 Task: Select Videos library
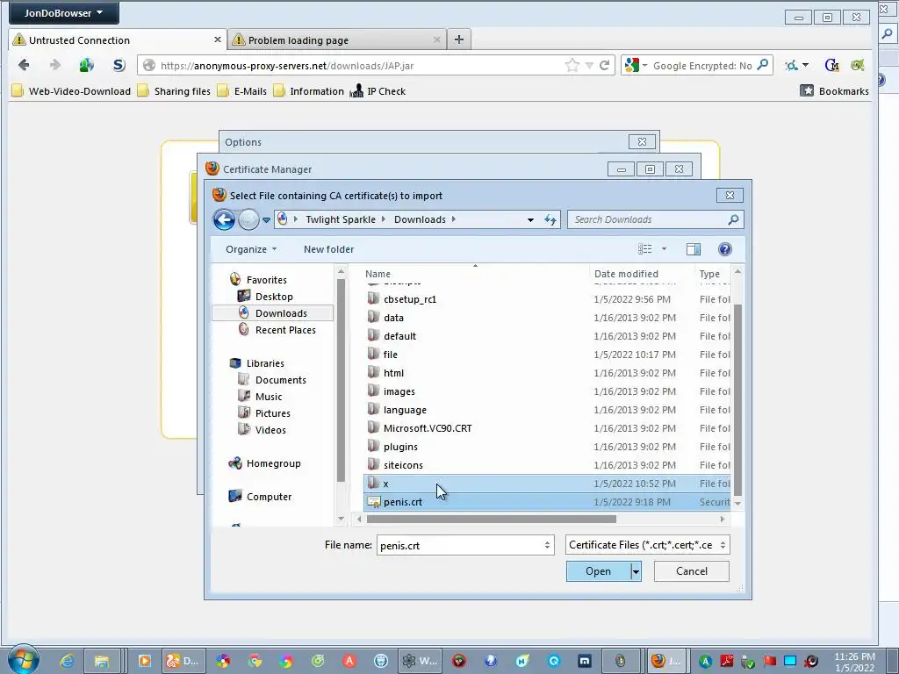coord(262,430)
